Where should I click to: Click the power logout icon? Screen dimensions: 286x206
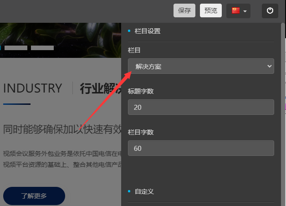tap(270, 10)
